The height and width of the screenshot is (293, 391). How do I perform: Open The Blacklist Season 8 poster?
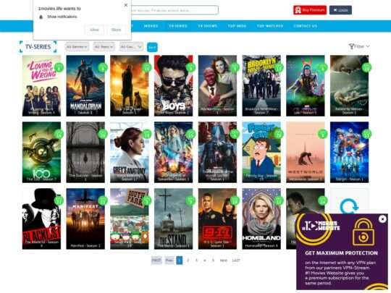pyautogui.click(x=41, y=218)
